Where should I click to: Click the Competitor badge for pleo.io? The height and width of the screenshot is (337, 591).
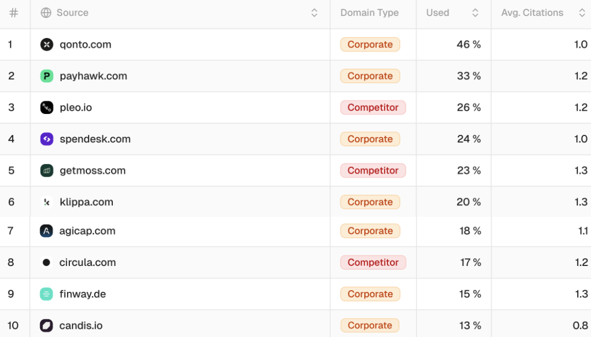373,107
